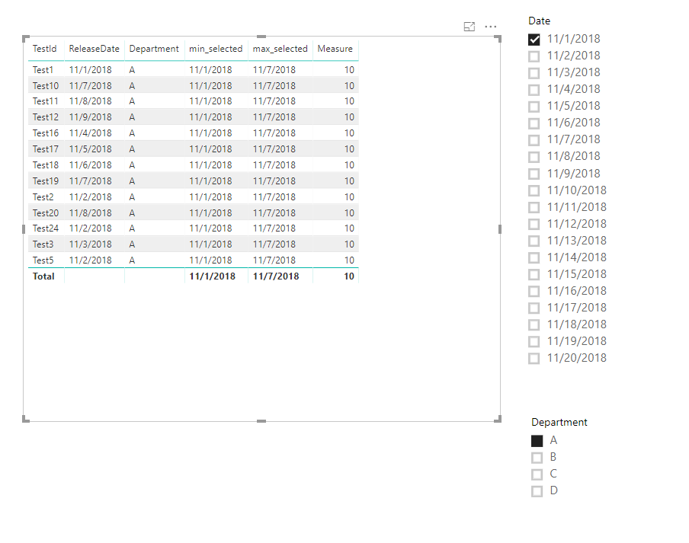689x543 pixels.
Task: Click the Total max_selected value 11/7/2018
Action: pos(276,276)
